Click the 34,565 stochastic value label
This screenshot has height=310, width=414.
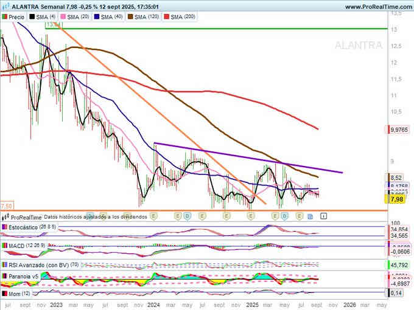pyautogui.click(x=399, y=236)
